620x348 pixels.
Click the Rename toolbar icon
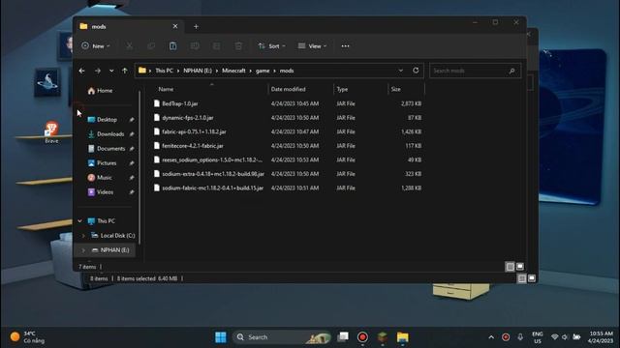pyautogui.click(x=195, y=46)
